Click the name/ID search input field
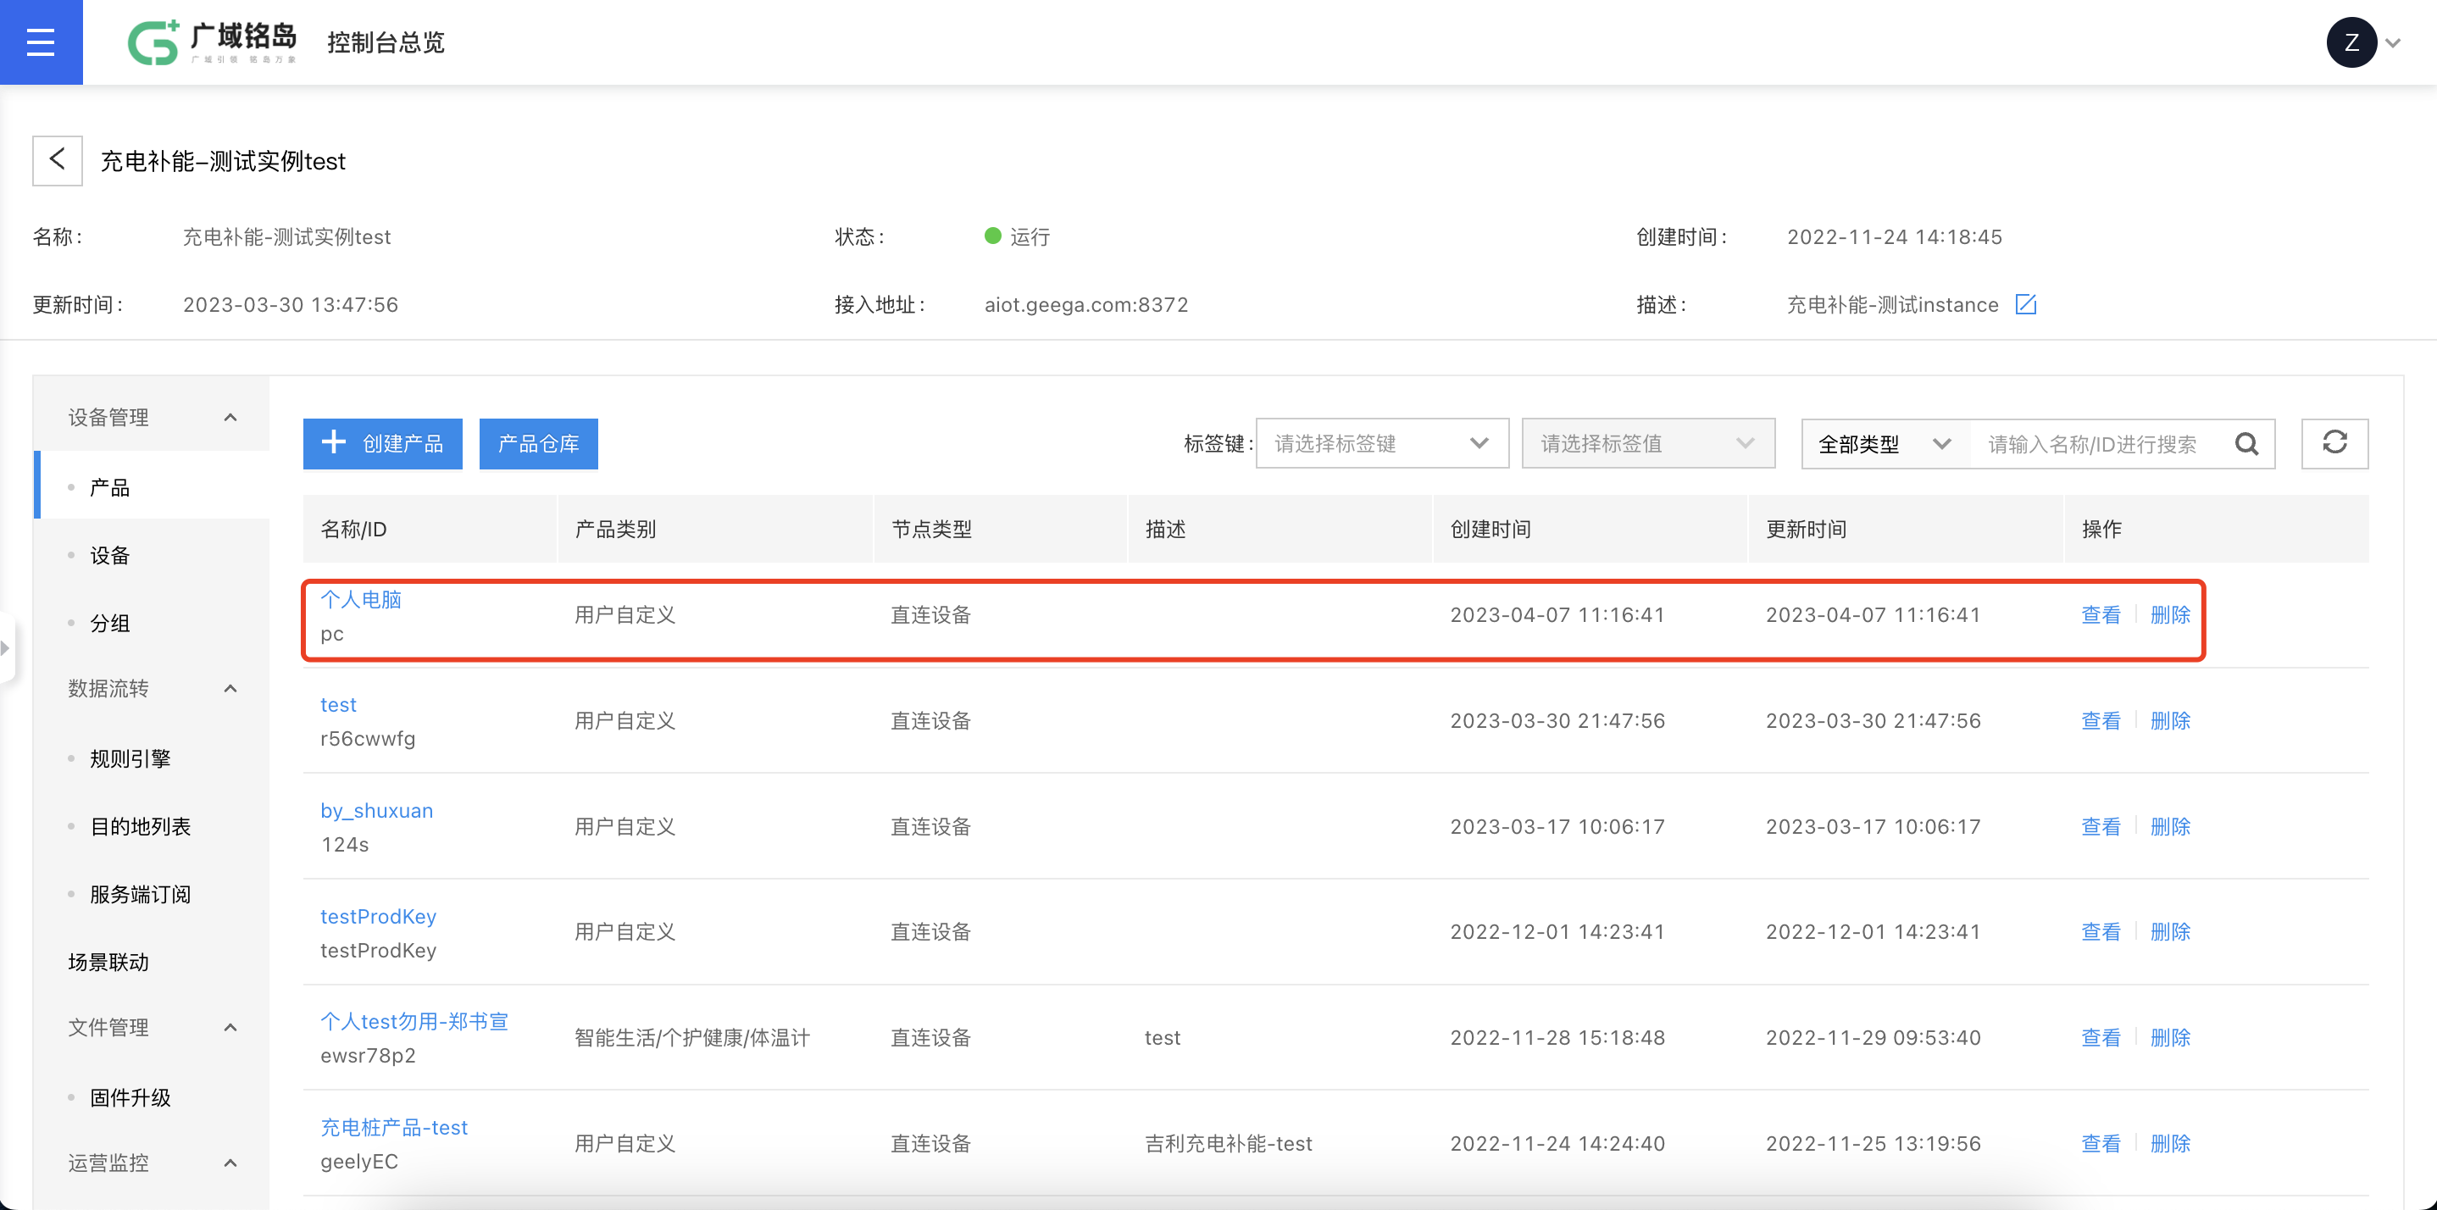The width and height of the screenshot is (2437, 1210). pyautogui.click(x=2093, y=444)
